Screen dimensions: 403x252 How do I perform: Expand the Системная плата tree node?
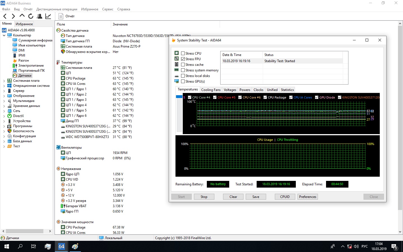[4, 81]
